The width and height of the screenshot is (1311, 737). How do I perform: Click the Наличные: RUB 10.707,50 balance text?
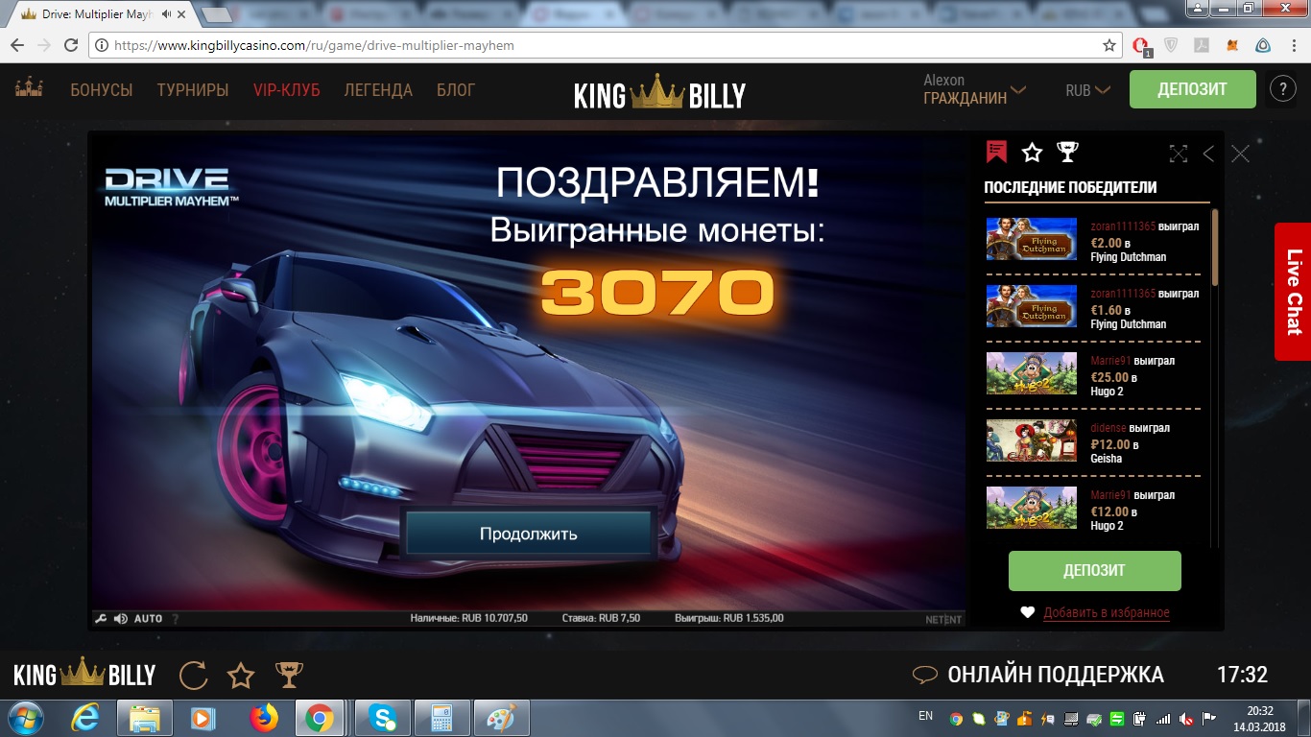pyautogui.click(x=469, y=619)
